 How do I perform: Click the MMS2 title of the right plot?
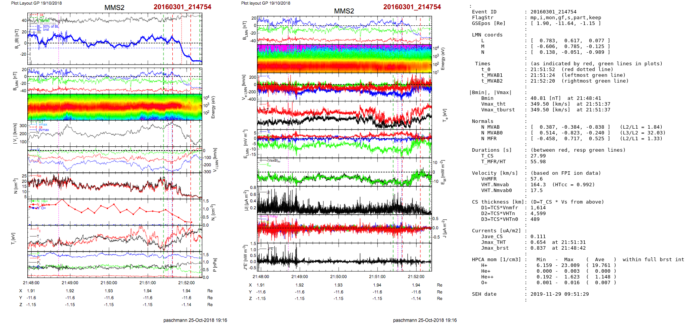(x=344, y=11)
